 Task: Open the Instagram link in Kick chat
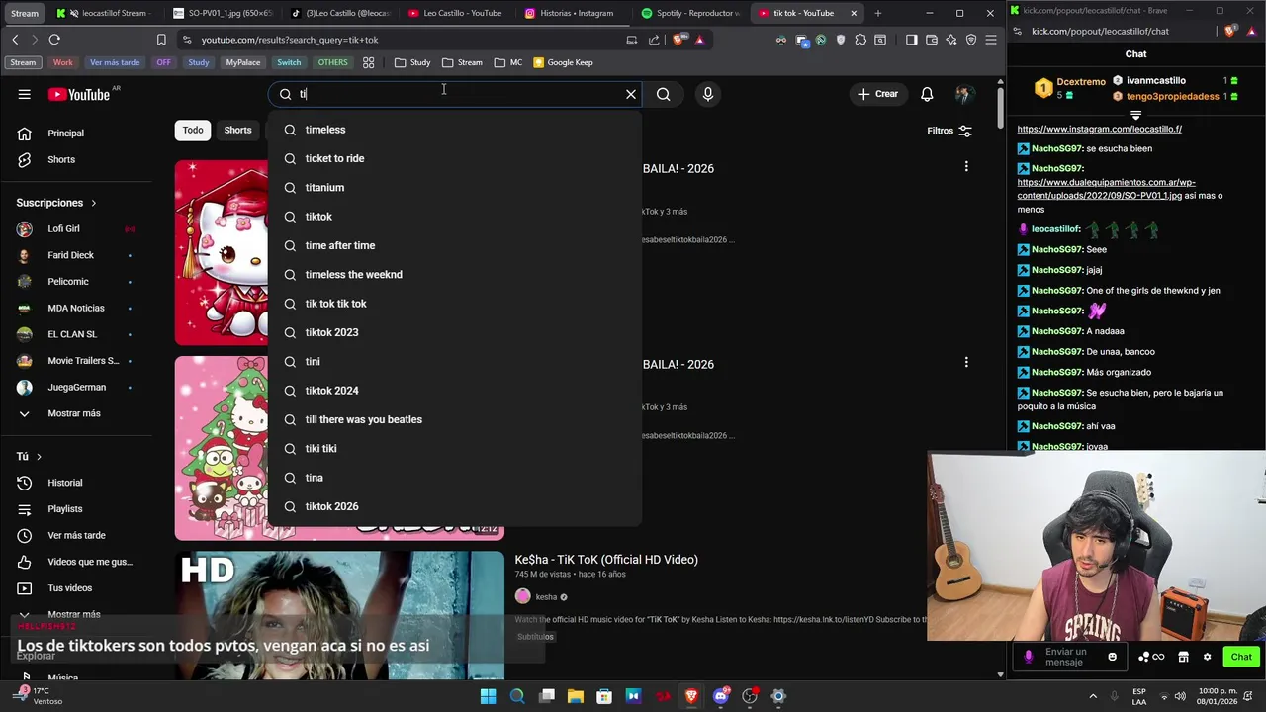coord(1099,129)
